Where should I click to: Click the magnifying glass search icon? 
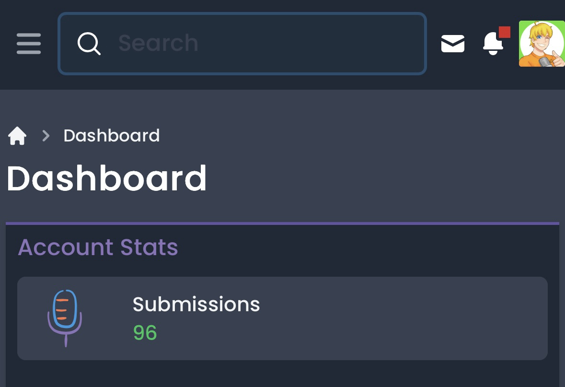tap(89, 44)
